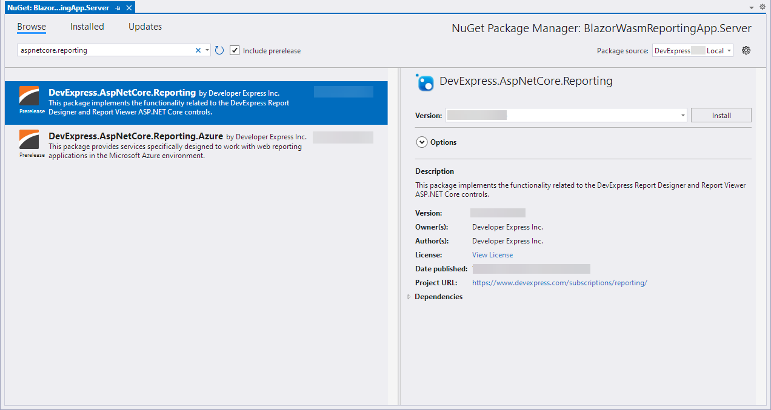The width and height of the screenshot is (771, 410).
Task: Click the Owner(s) Developer Express Inc. value
Action: (507, 227)
